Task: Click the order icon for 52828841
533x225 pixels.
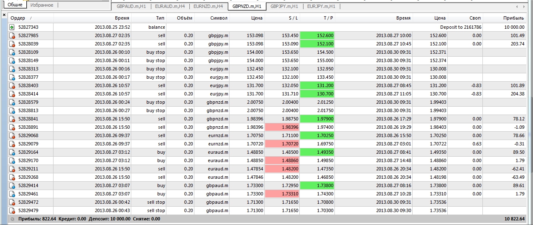Action: [13, 119]
